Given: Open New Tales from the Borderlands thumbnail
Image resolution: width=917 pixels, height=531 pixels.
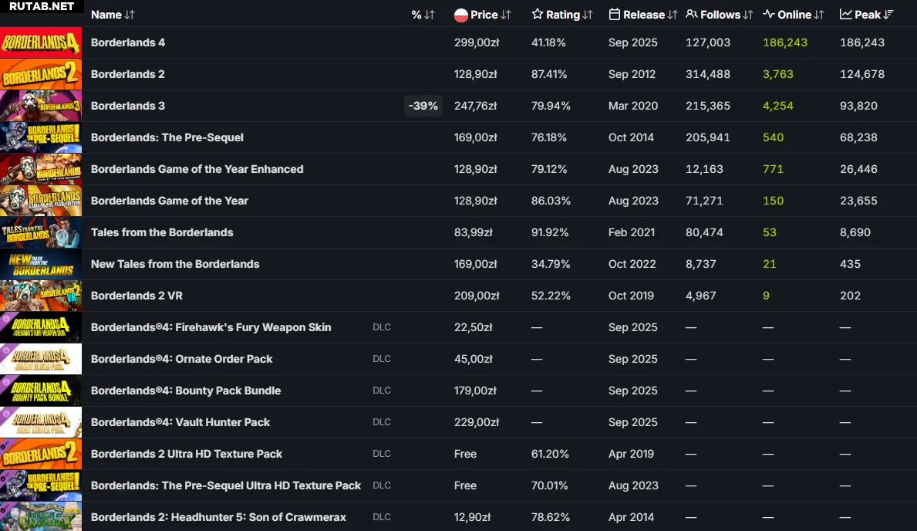Looking at the screenshot, I should point(41,263).
